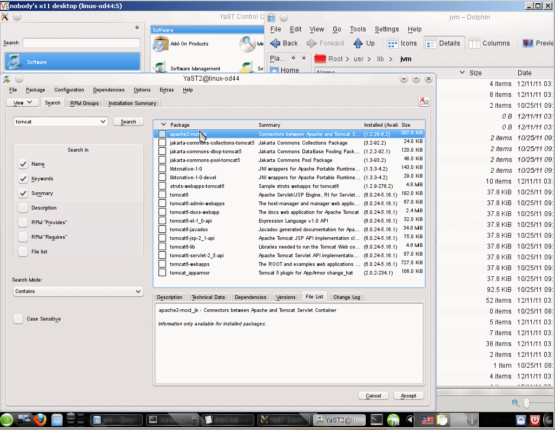Expand breadcrumb arrow after usr in Dolphin

point(369,59)
